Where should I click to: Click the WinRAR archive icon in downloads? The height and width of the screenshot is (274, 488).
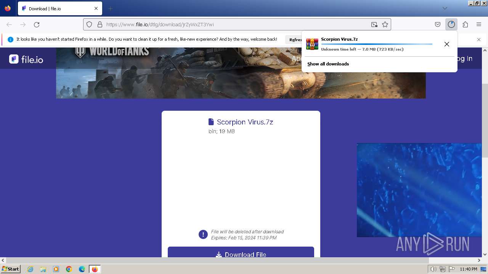(312, 44)
